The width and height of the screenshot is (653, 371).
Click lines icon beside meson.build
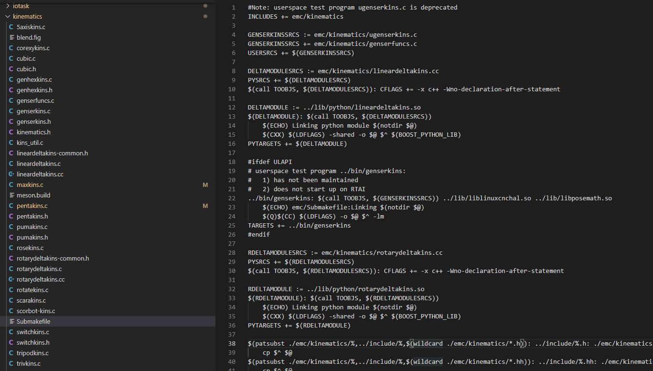pos(11,195)
